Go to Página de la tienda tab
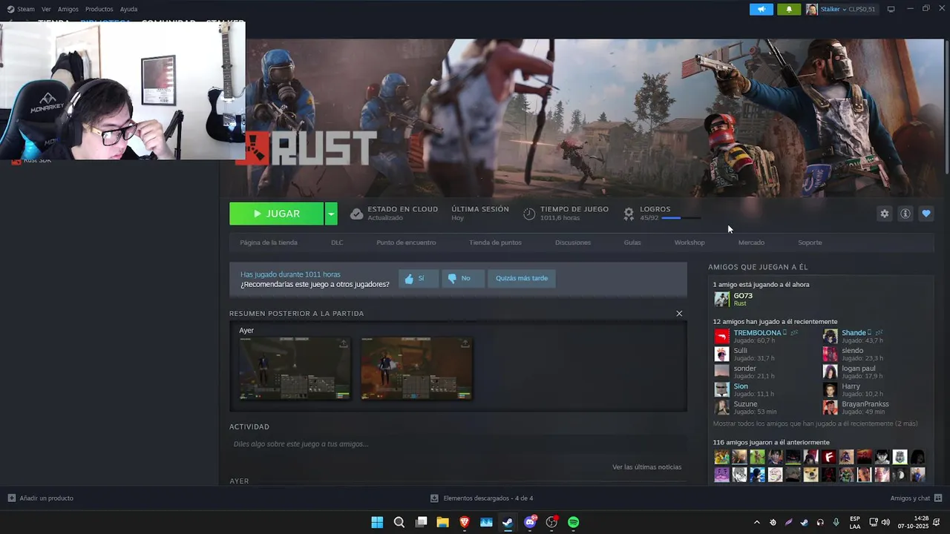Viewport: 950px width, 534px height. click(x=269, y=243)
